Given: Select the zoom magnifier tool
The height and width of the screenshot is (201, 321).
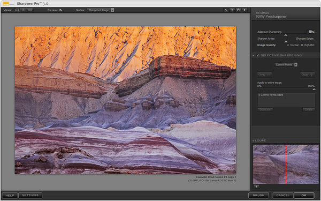Looking at the screenshot, I should coord(232,10).
